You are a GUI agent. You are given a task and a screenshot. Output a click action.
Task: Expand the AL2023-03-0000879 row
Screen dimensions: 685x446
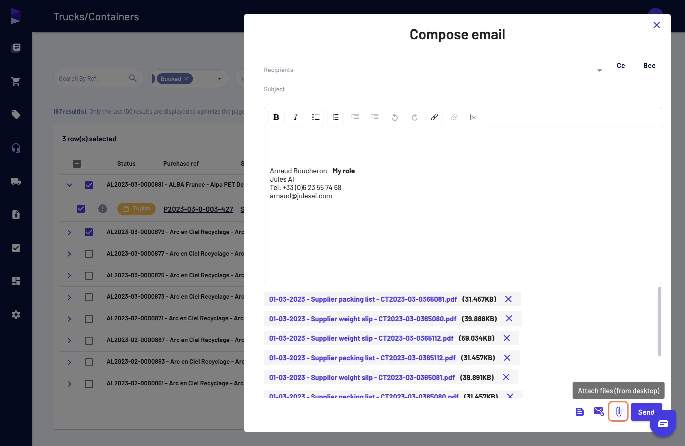pyautogui.click(x=69, y=232)
